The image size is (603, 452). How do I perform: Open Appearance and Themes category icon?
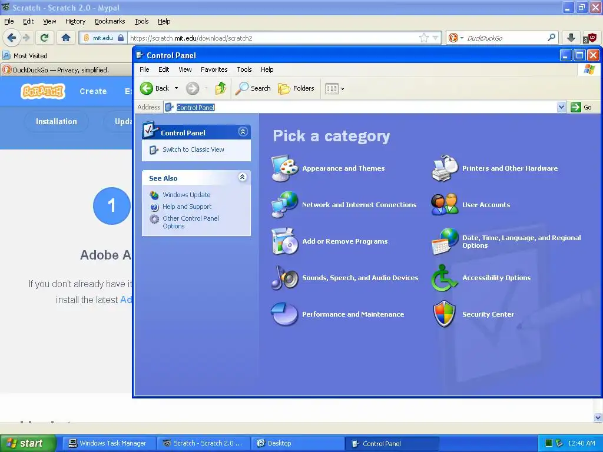coord(284,168)
